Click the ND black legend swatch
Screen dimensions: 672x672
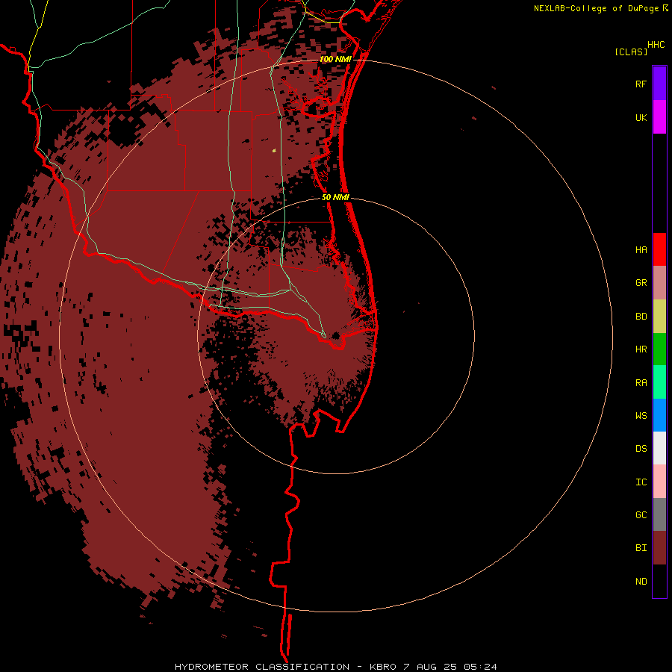[x=659, y=581]
